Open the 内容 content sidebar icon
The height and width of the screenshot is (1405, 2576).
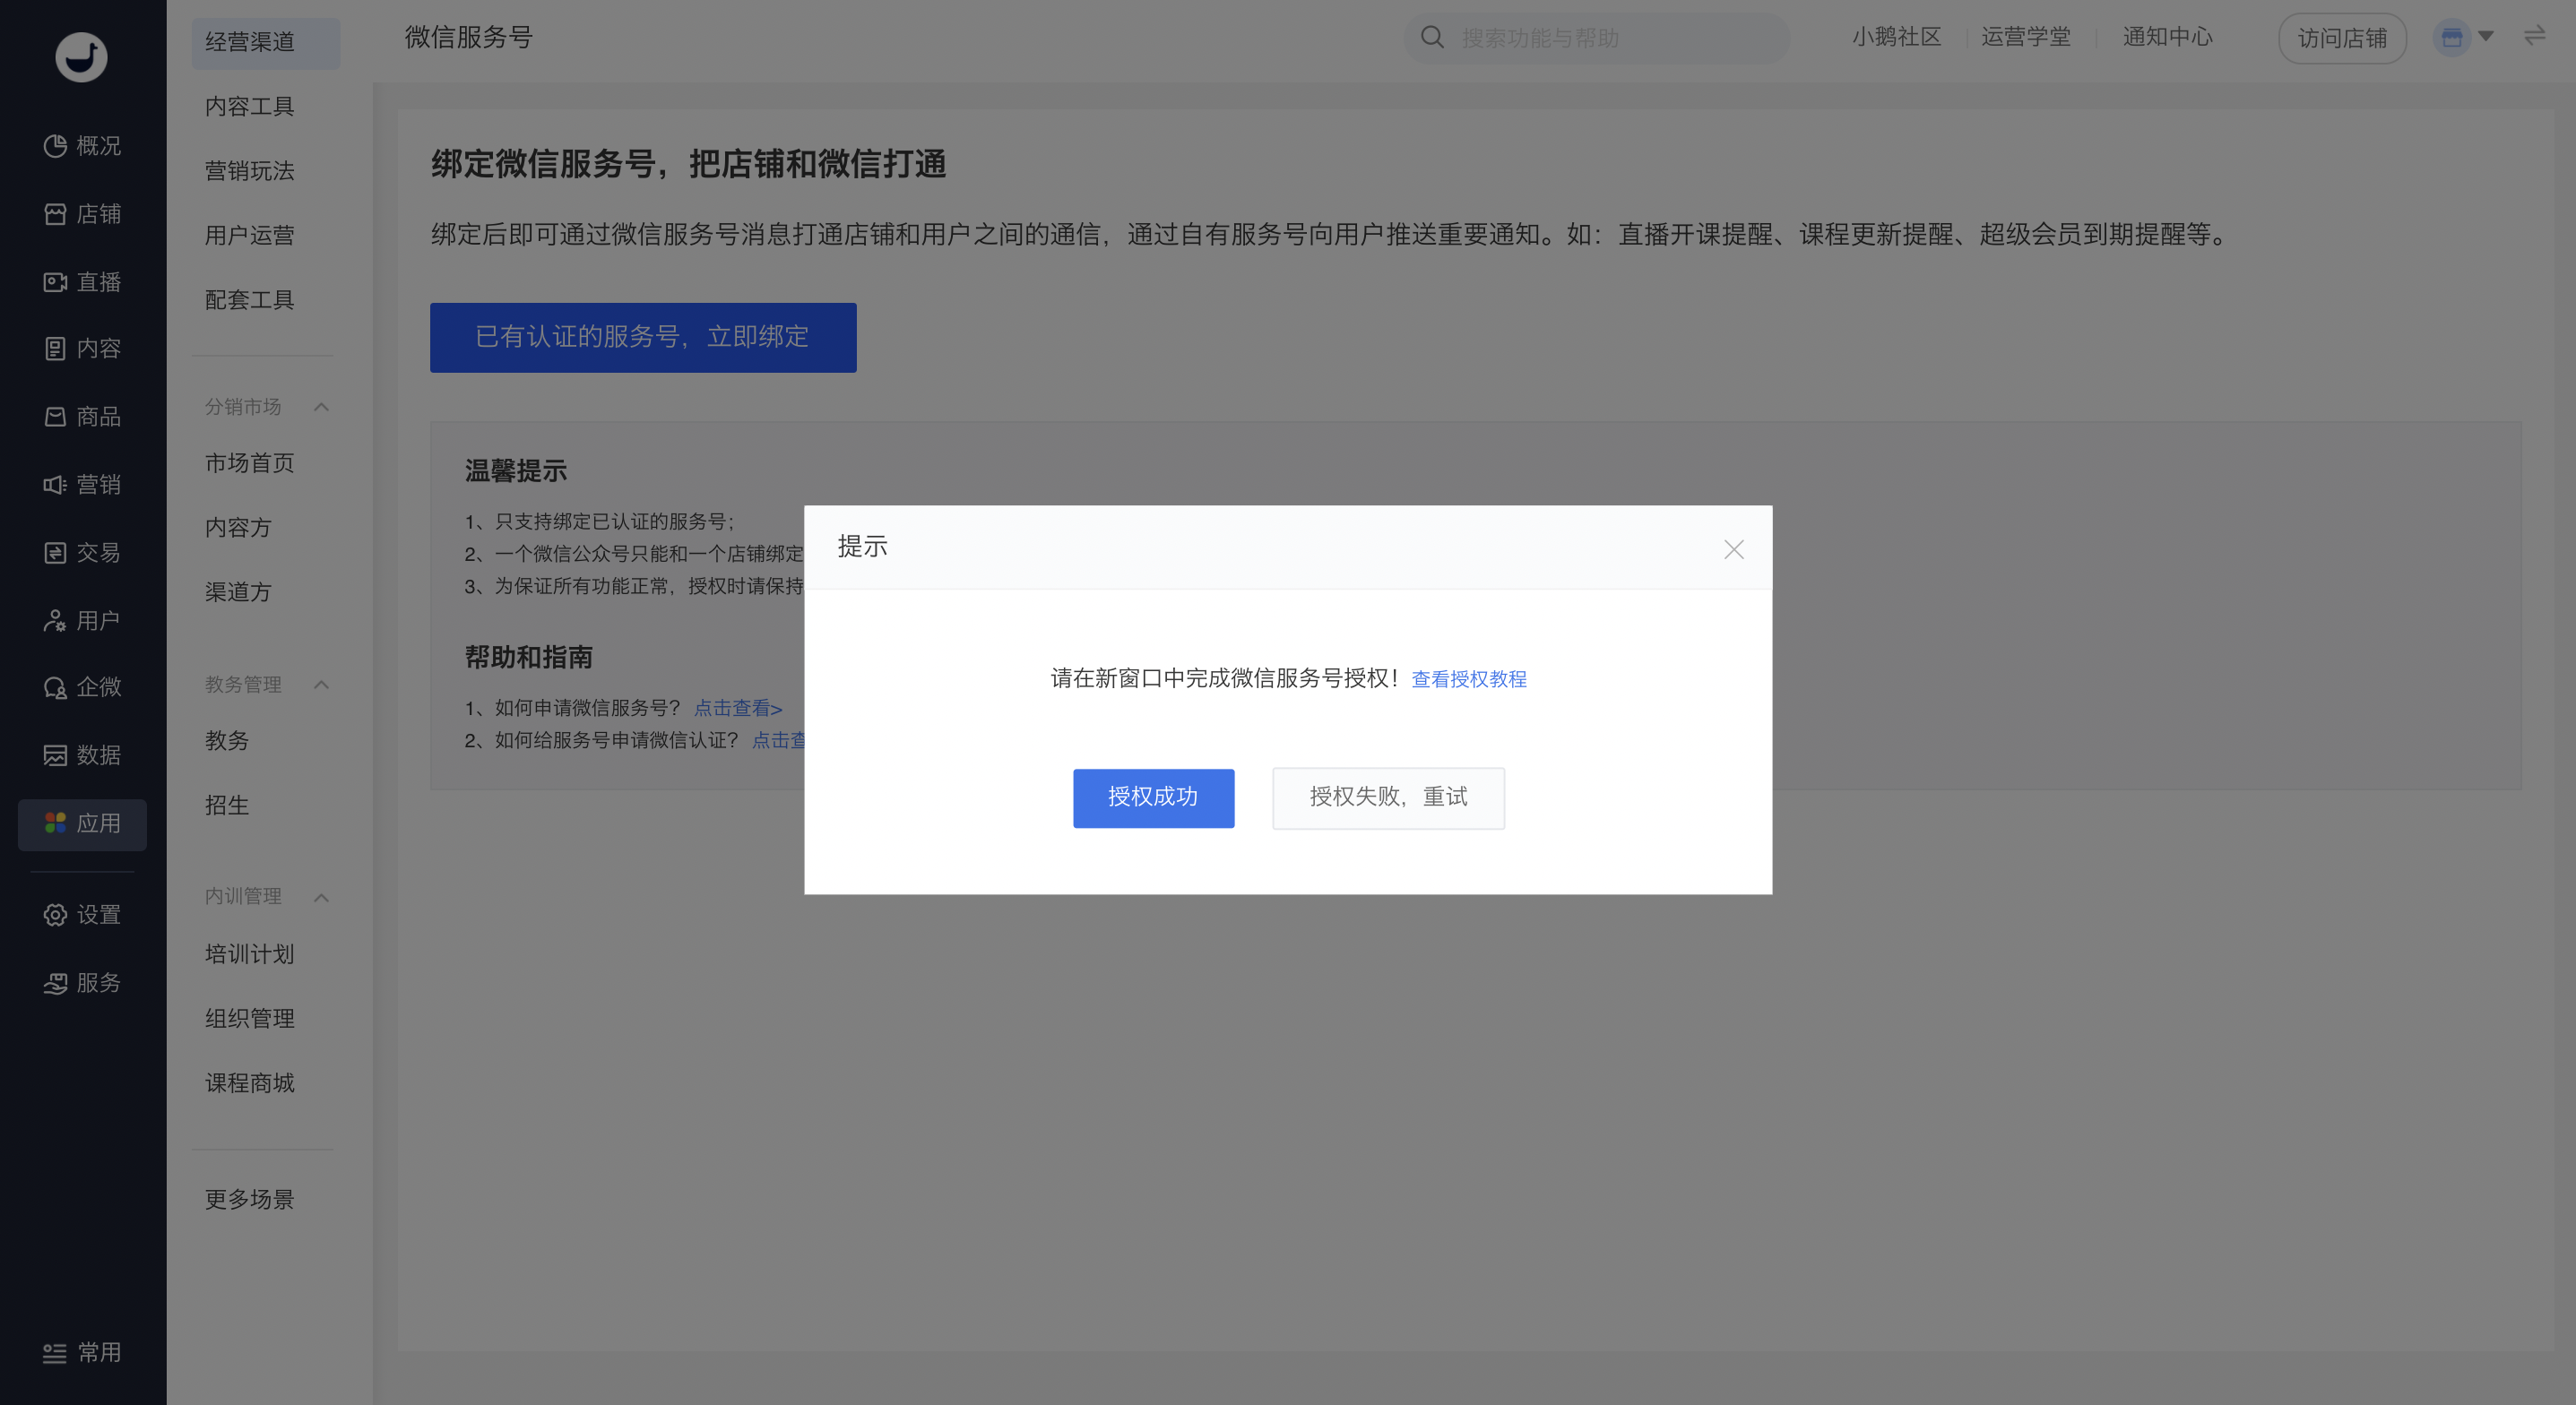tap(55, 349)
